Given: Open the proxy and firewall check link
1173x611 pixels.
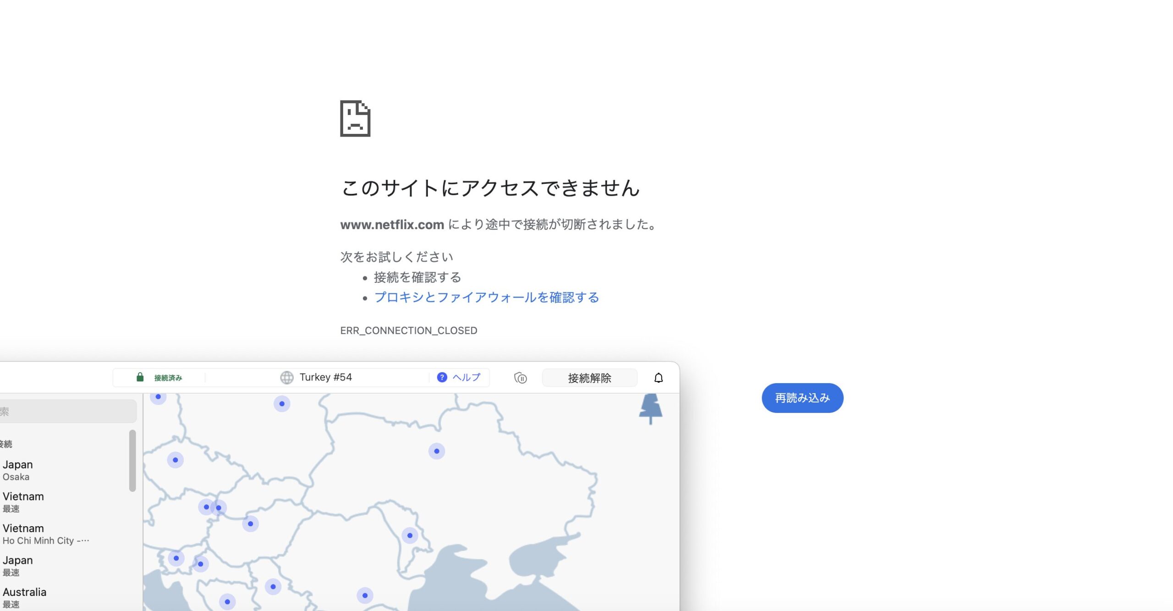Looking at the screenshot, I should [487, 297].
